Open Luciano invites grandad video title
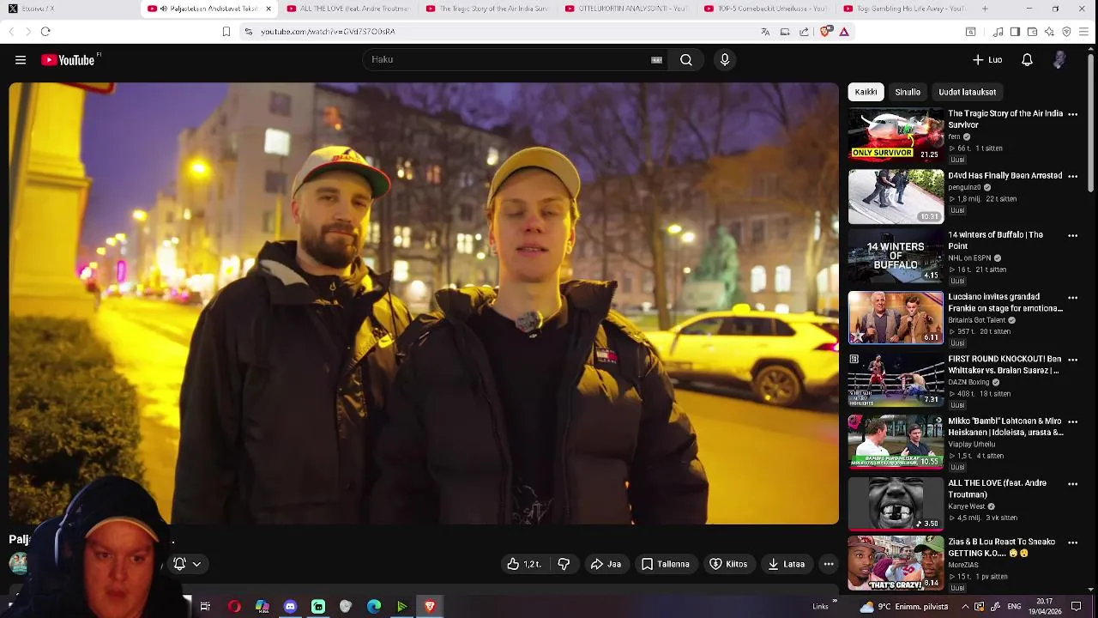 (1005, 302)
